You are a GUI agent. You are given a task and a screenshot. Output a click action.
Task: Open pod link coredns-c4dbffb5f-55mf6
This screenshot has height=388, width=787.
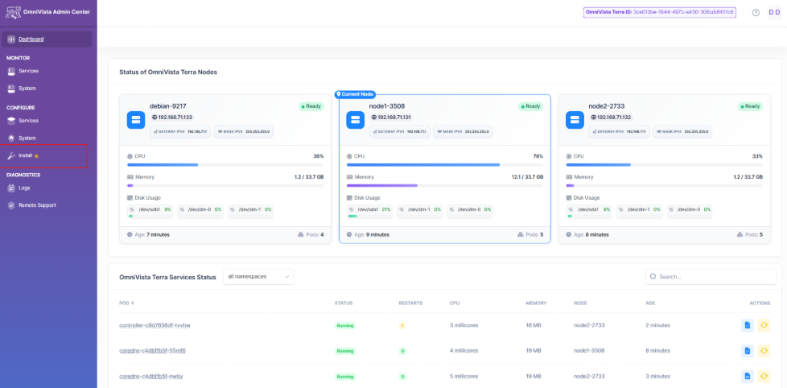153,350
